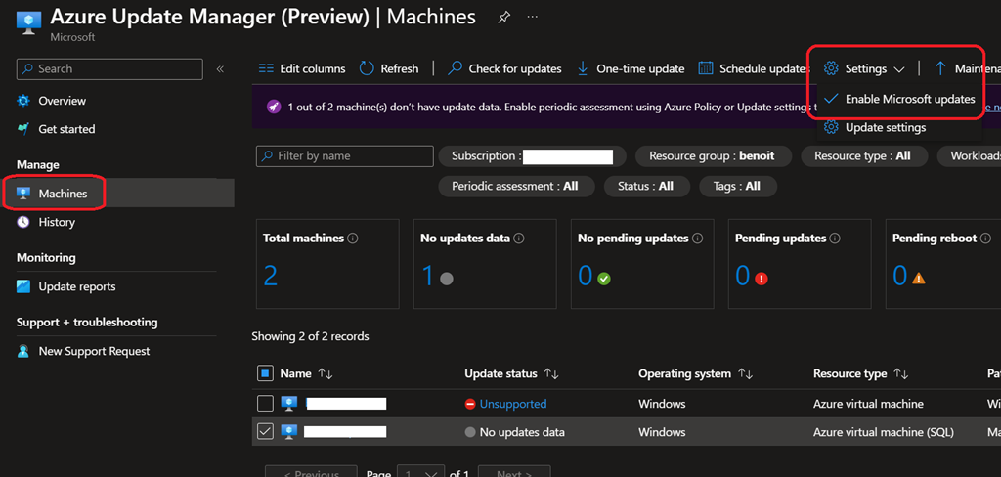Check the box for the Unsupported machine row

265,404
